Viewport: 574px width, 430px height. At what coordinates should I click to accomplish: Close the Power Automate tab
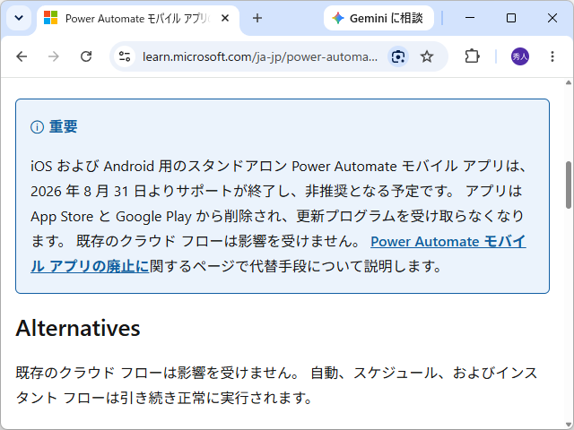(225, 18)
